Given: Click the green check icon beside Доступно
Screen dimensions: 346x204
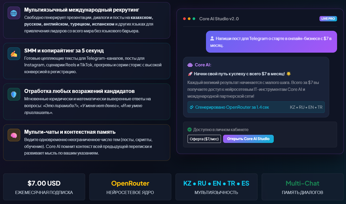Looking at the screenshot, I should 189,130.
